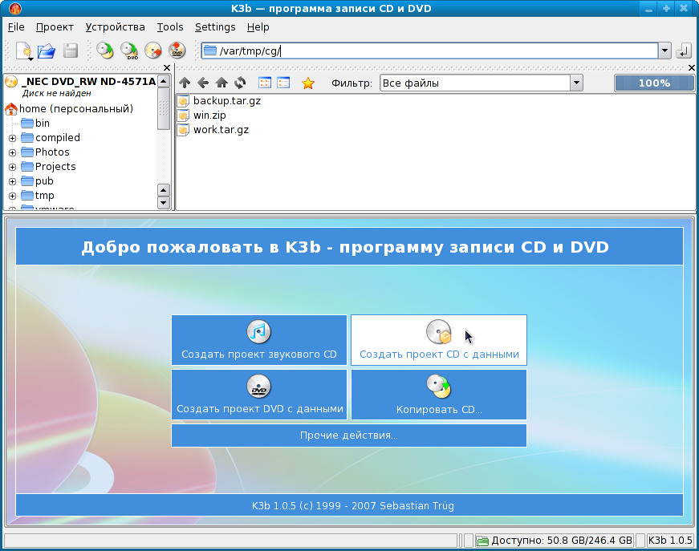Open the Tools menu

point(170,27)
